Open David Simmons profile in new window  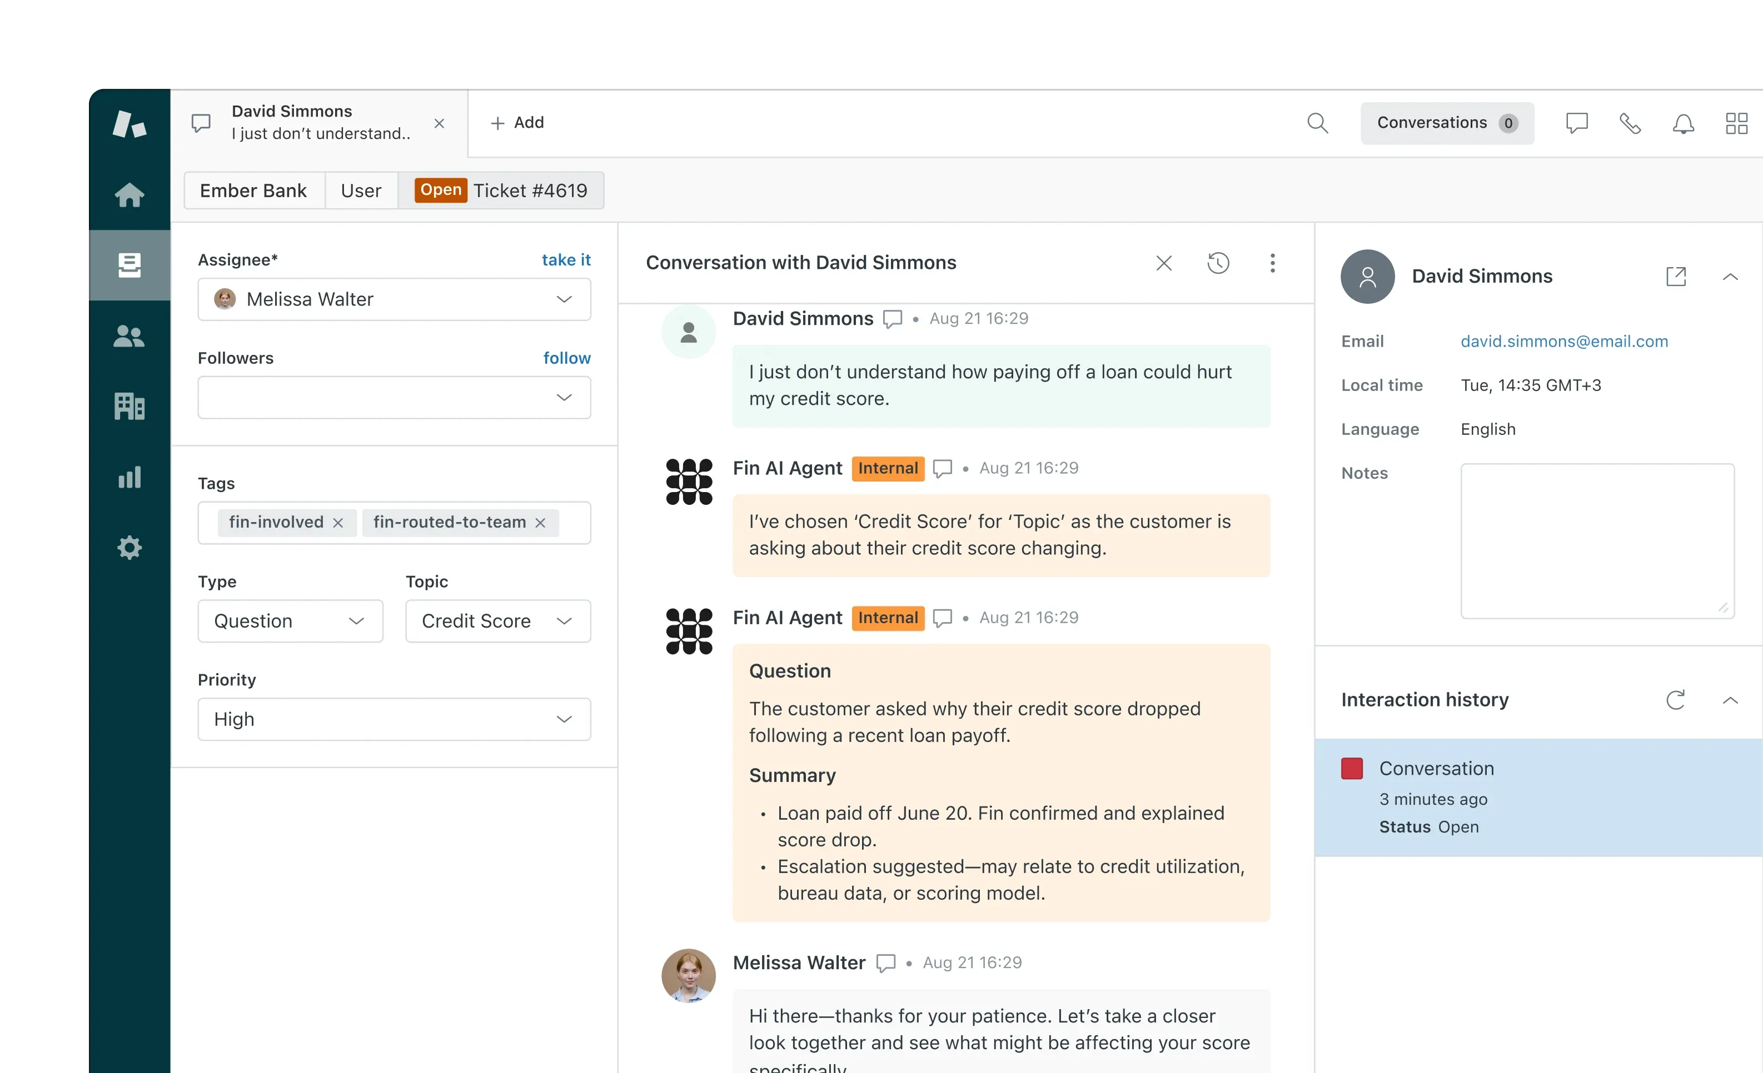coord(1676,276)
